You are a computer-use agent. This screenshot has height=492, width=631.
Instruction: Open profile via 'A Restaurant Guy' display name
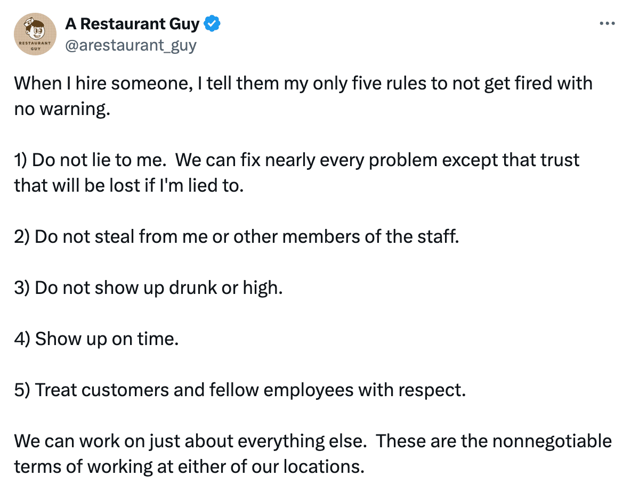point(132,24)
